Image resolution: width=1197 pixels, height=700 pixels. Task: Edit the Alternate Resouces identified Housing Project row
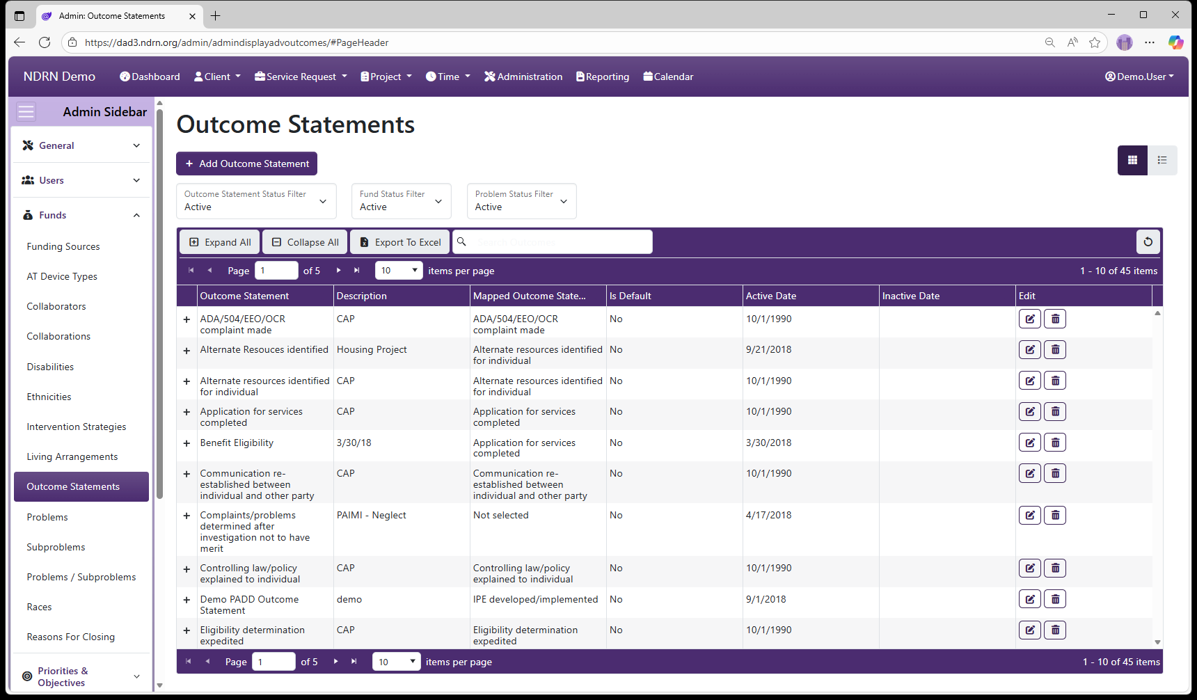(x=1030, y=349)
